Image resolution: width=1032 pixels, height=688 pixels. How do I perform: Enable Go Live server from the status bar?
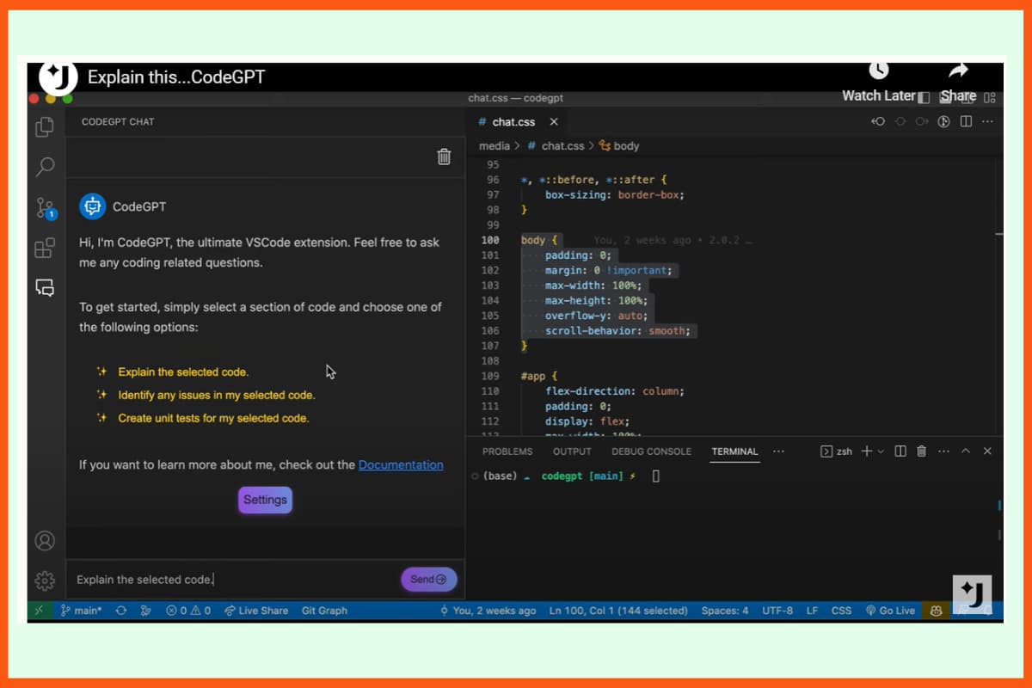tap(890, 611)
